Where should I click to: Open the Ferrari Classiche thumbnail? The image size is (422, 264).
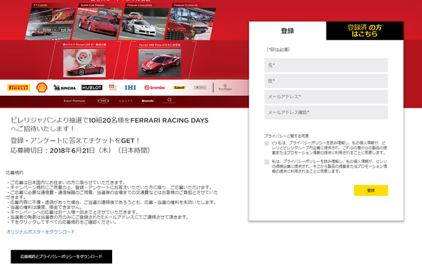[191, 24]
